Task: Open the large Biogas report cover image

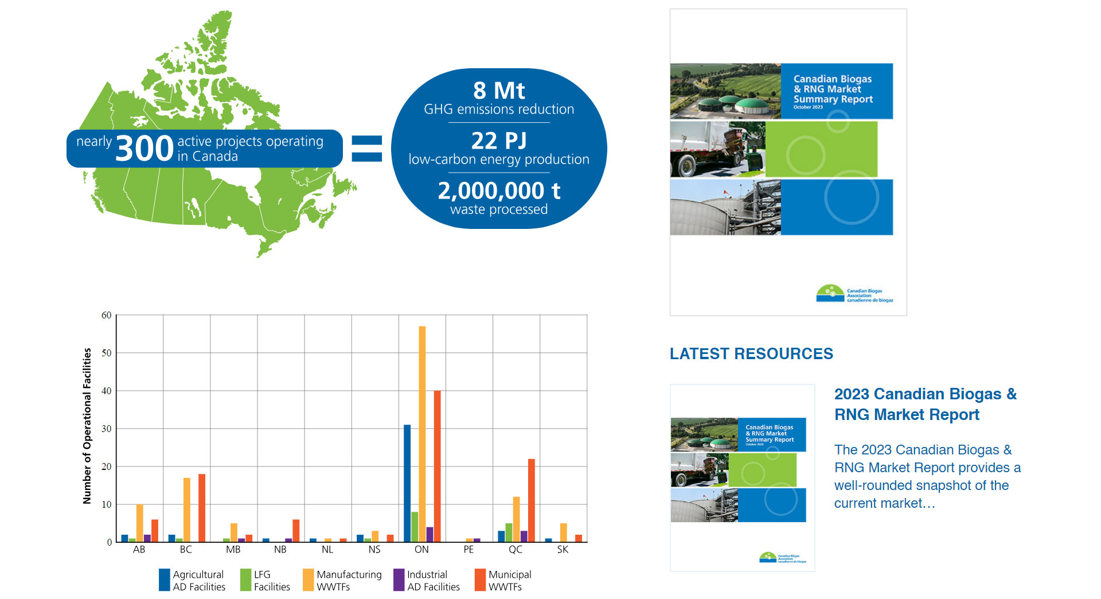Action: [x=788, y=162]
